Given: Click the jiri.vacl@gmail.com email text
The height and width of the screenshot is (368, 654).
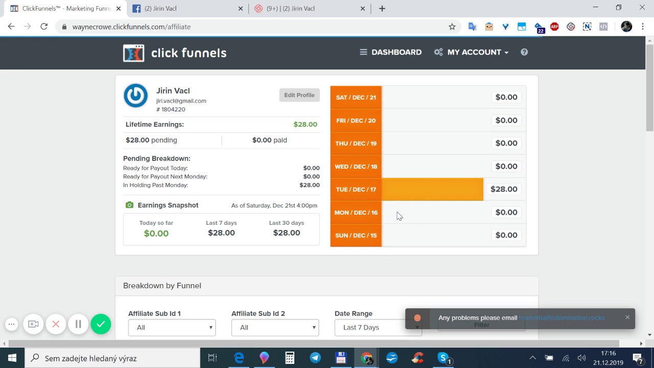Looking at the screenshot, I should pos(181,101).
